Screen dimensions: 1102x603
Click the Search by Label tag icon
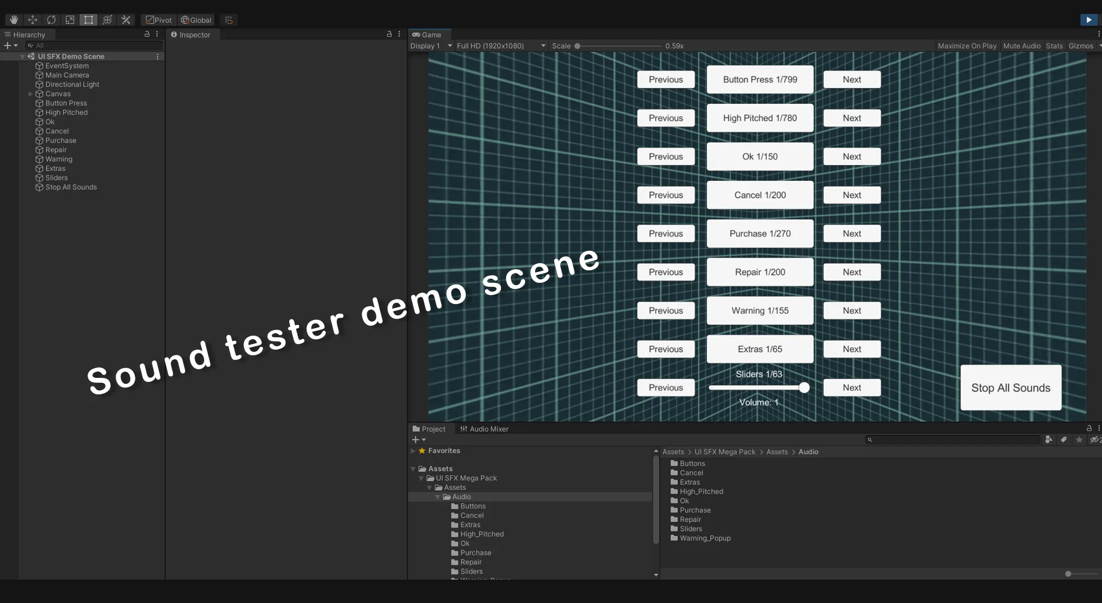[1064, 440]
